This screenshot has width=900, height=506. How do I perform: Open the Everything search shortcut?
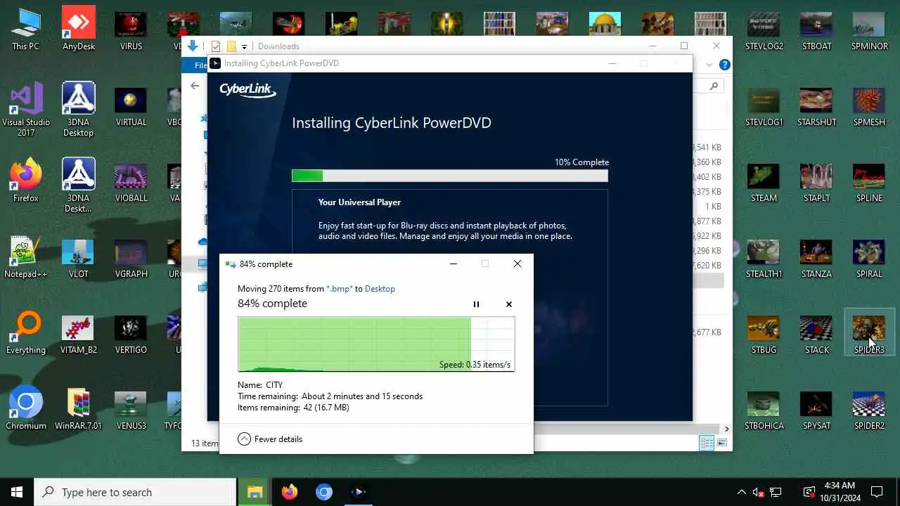(x=25, y=333)
